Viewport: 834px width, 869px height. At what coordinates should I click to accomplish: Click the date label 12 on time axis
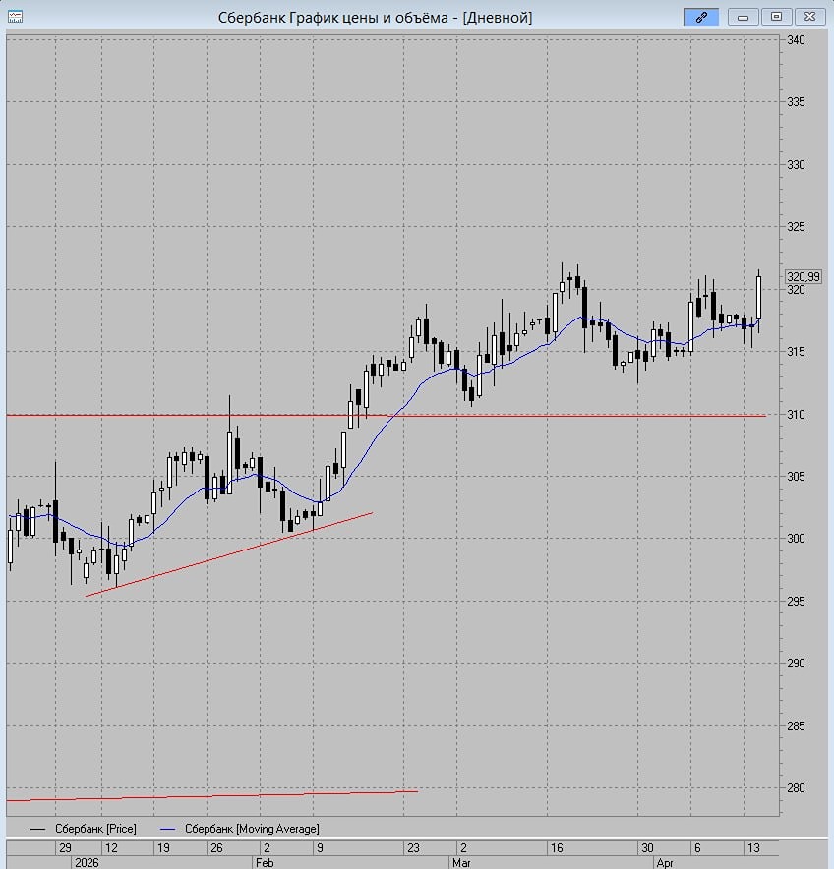tap(111, 848)
